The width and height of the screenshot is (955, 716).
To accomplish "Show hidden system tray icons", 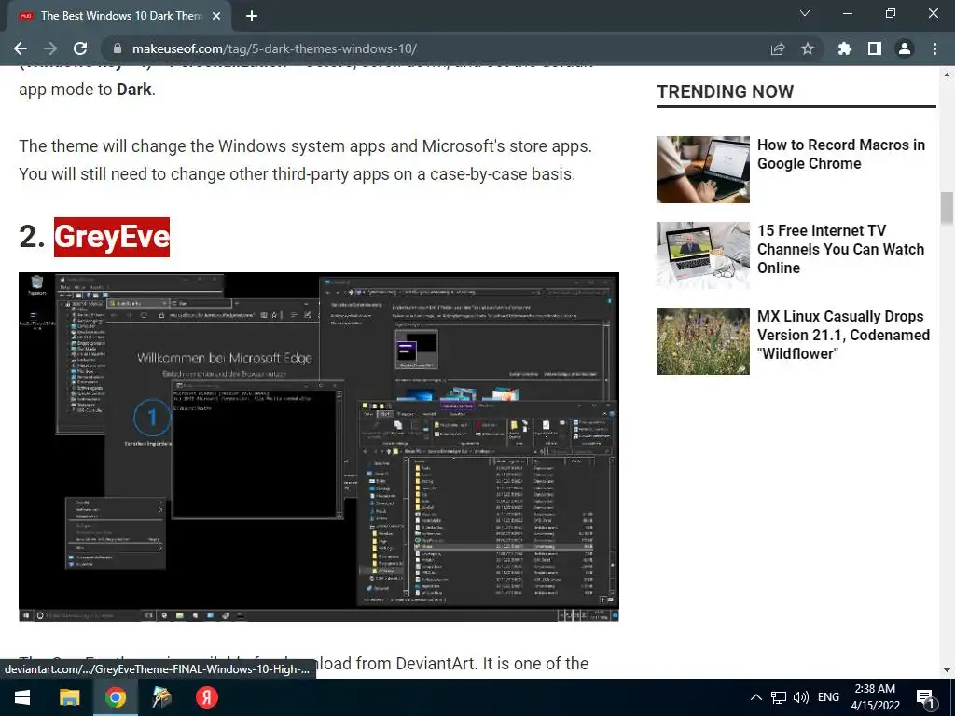I will [755, 697].
